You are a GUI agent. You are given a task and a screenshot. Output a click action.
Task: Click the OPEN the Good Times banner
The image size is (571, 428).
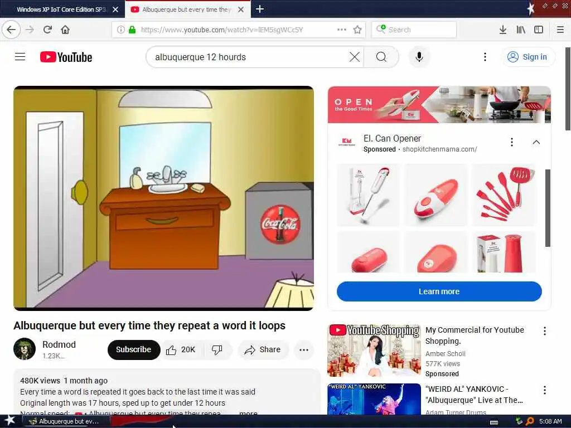tap(439, 104)
